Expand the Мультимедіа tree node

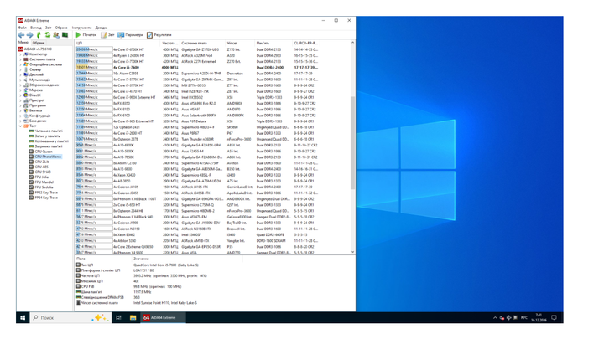tap(20, 80)
